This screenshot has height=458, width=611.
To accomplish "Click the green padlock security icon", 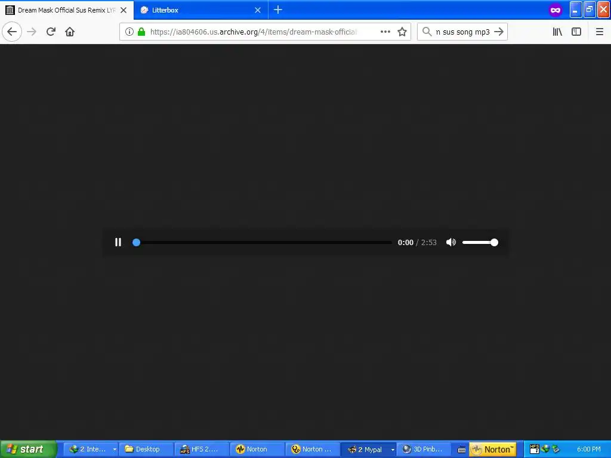I will [x=141, y=32].
